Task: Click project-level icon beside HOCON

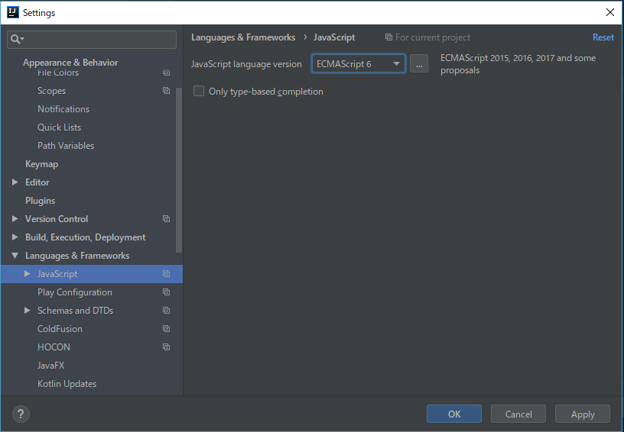Action: pos(167,347)
